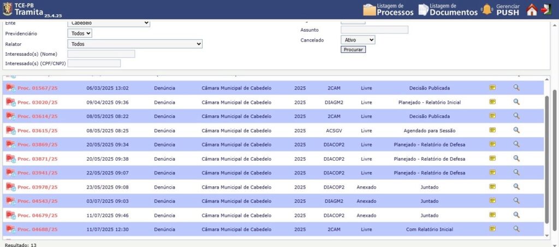Click magnifier icon on Proc. 04688/25 row

516,229
